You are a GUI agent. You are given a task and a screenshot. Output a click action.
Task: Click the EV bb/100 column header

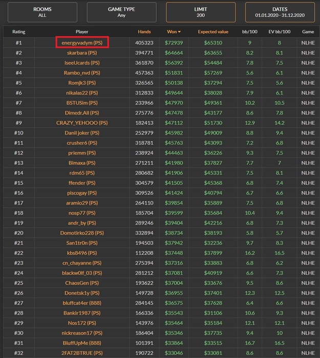(280, 32)
